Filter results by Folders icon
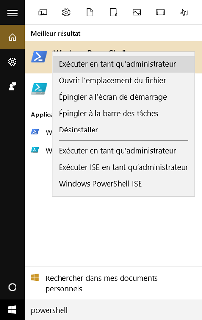The width and height of the screenshot is (202, 320). tap(113, 13)
